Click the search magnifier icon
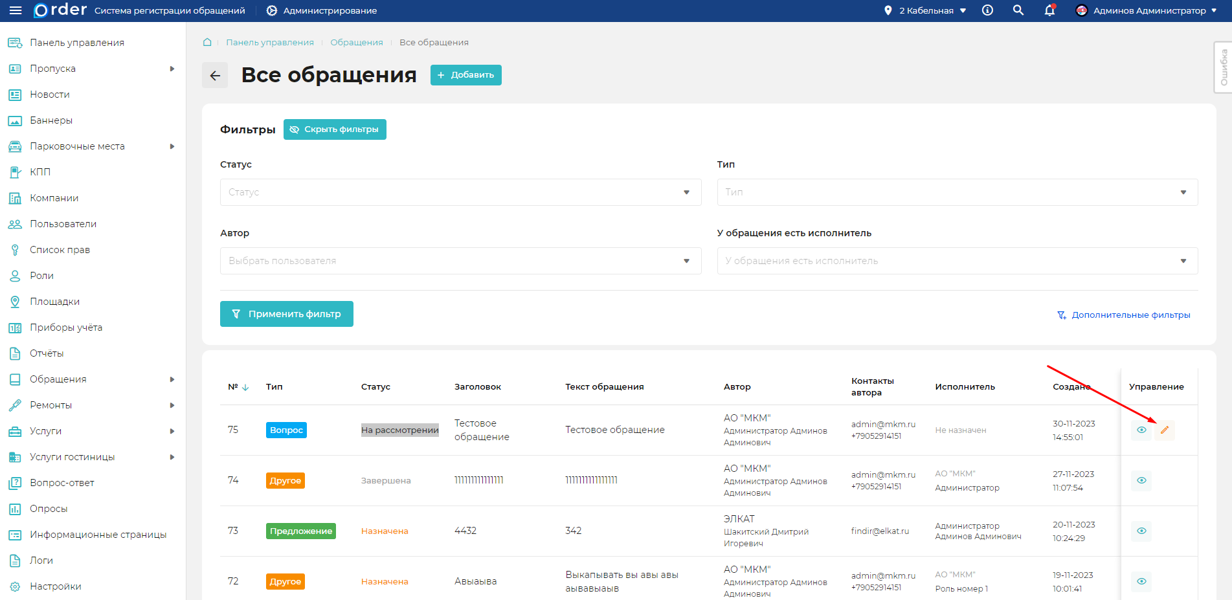This screenshot has height=600, width=1232. 1018,10
